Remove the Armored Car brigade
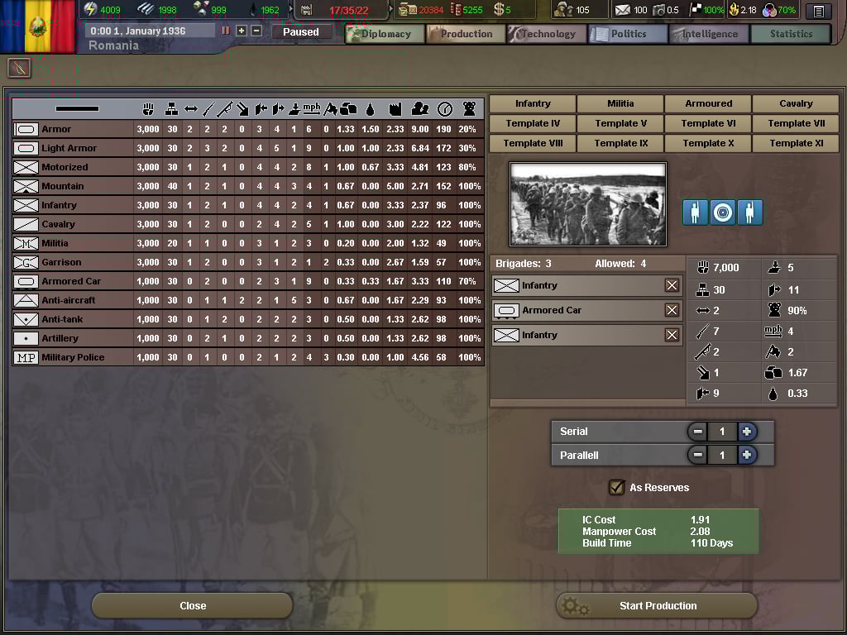The height and width of the screenshot is (635, 847). coord(672,310)
